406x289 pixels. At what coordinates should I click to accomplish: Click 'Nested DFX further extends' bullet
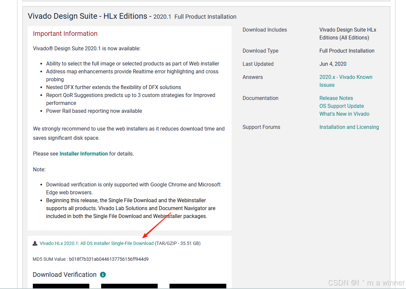(114, 87)
